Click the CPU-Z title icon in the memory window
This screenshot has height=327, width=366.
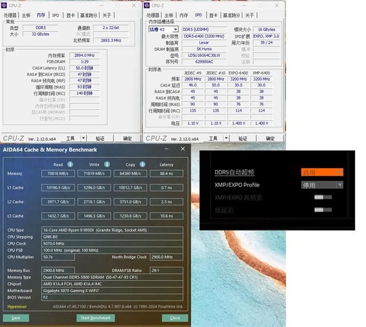[x=5, y=5]
